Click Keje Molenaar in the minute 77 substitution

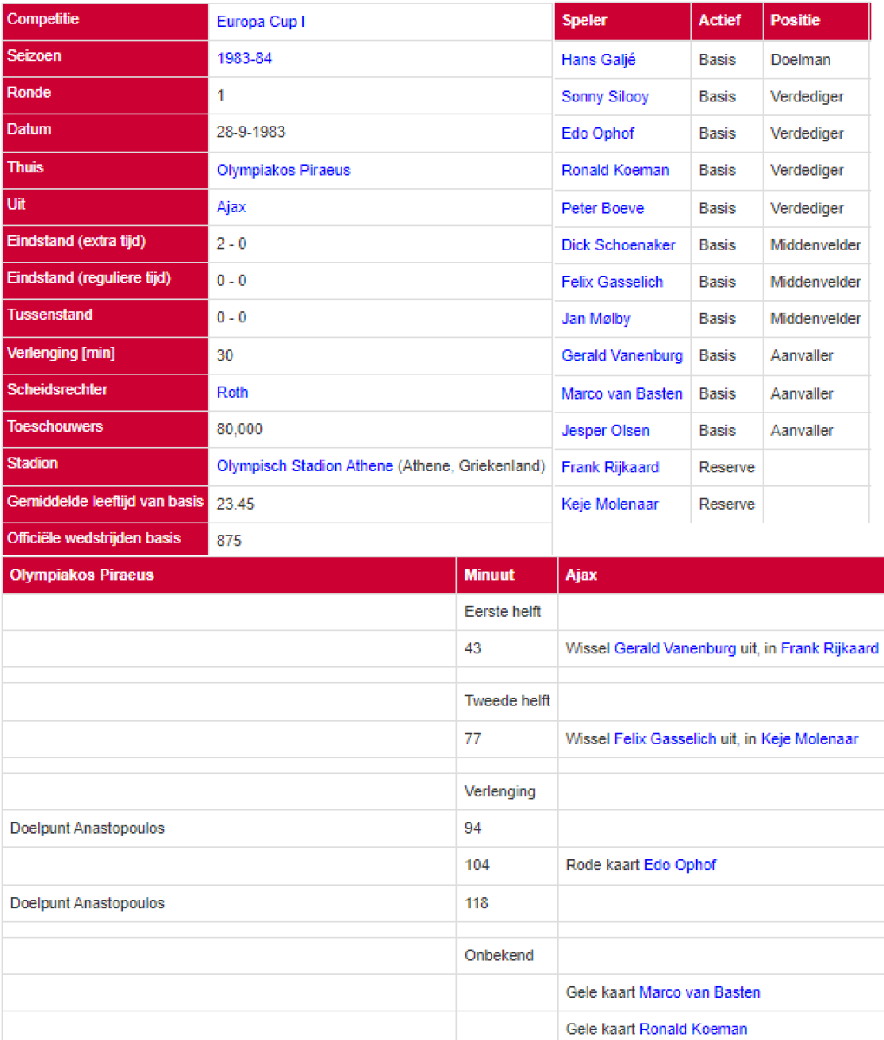coord(809,739)
